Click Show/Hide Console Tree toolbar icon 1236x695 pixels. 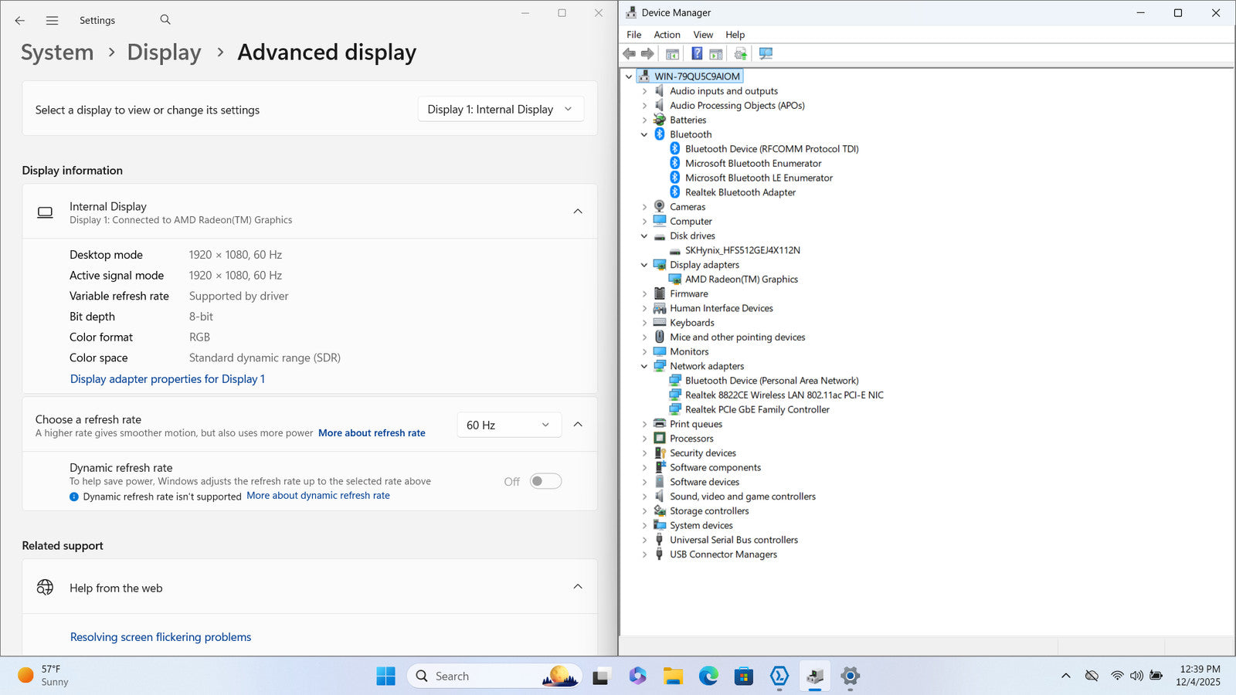(672, 54)
